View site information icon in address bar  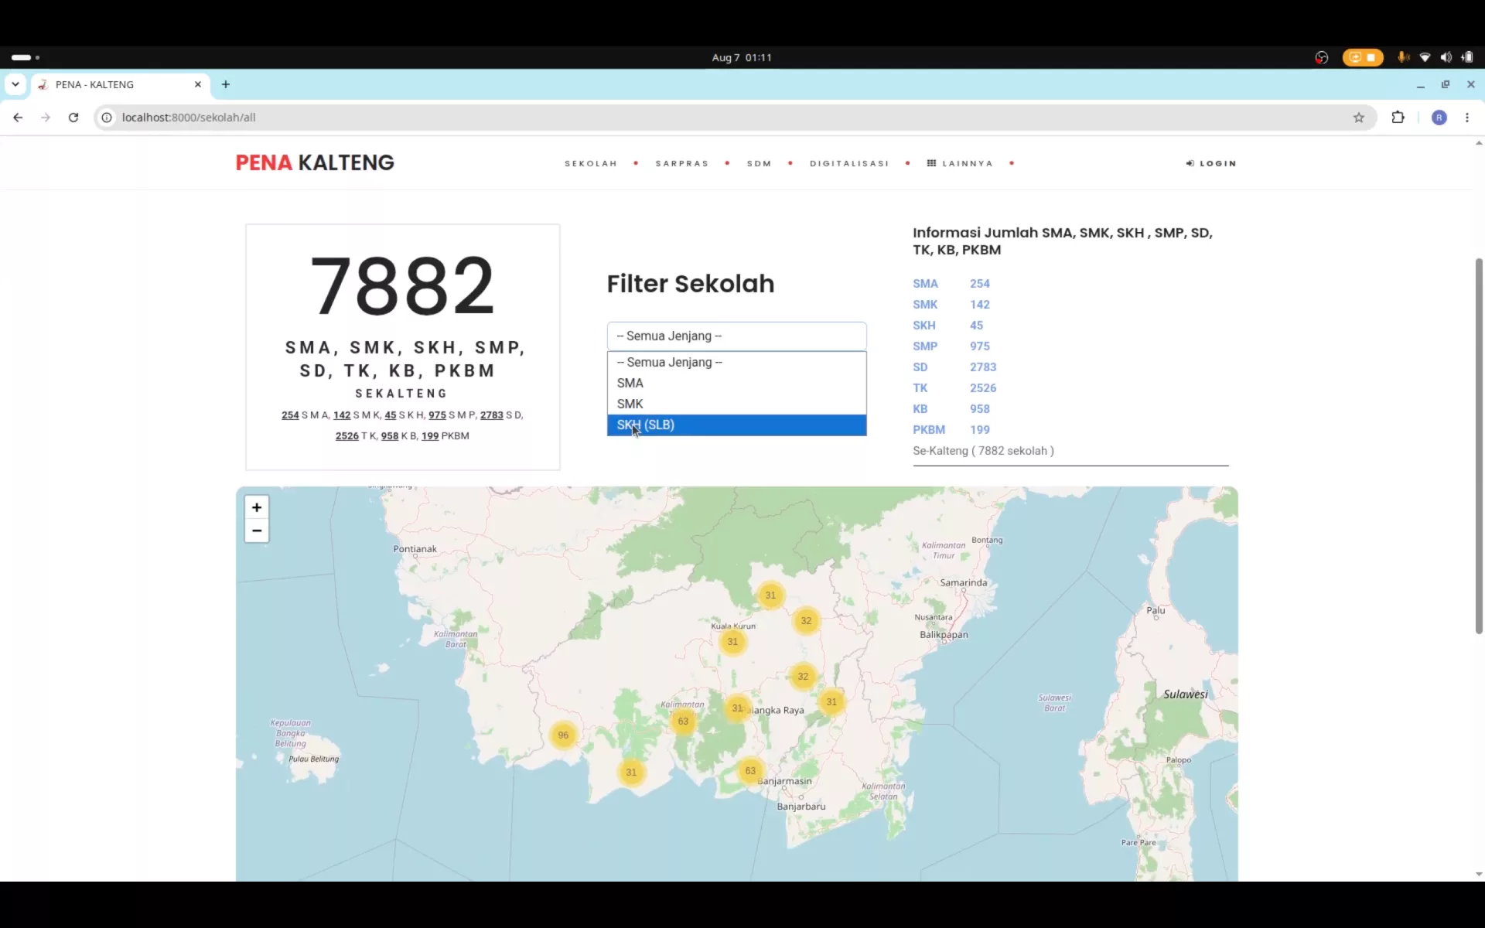click(x=107, y=118)
